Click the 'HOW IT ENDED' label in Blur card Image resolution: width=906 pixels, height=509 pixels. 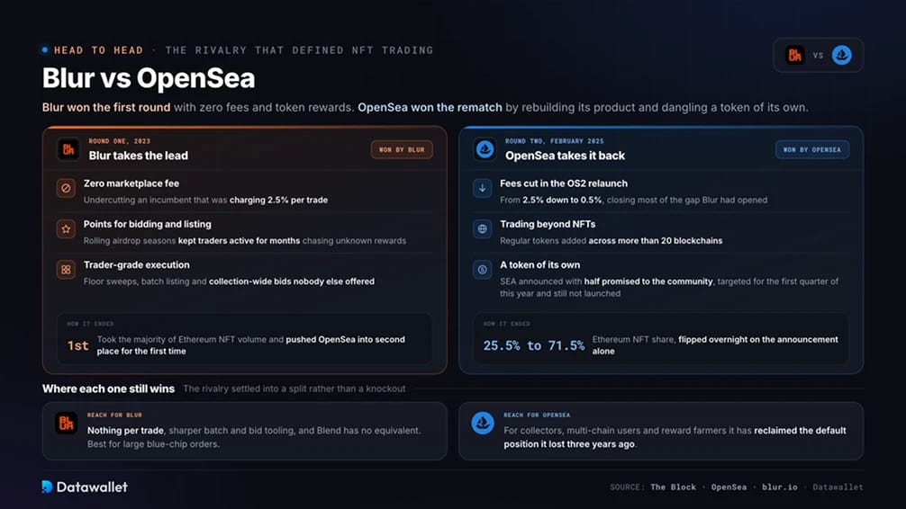click(90, 324)
